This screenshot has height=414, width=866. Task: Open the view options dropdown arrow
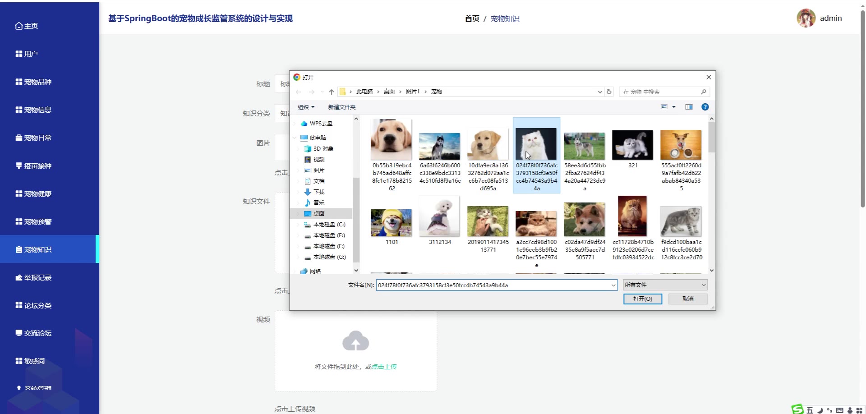click(674, 107)
